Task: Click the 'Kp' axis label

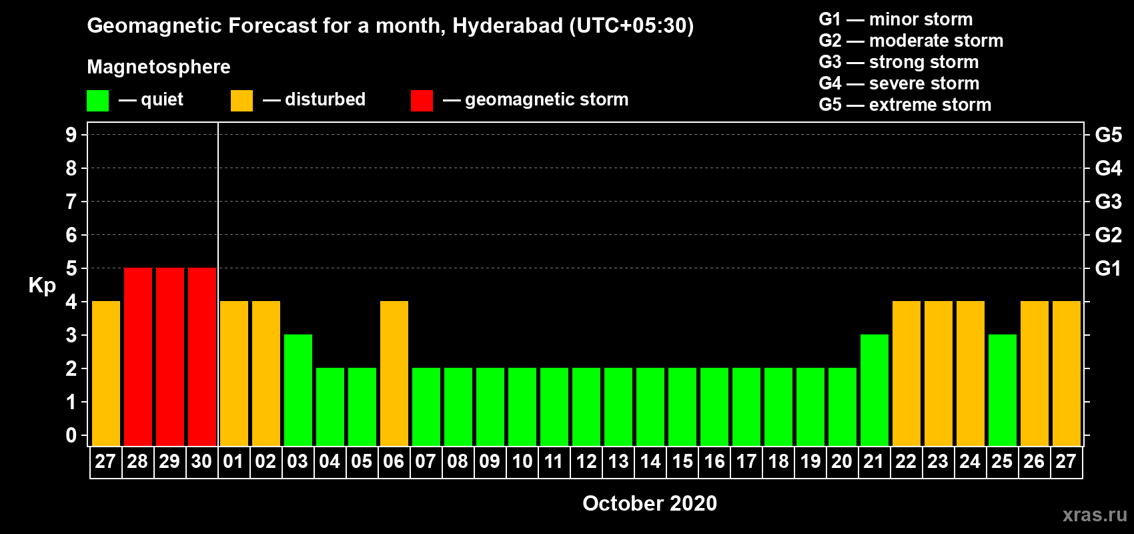Action: tap(42, 286)
